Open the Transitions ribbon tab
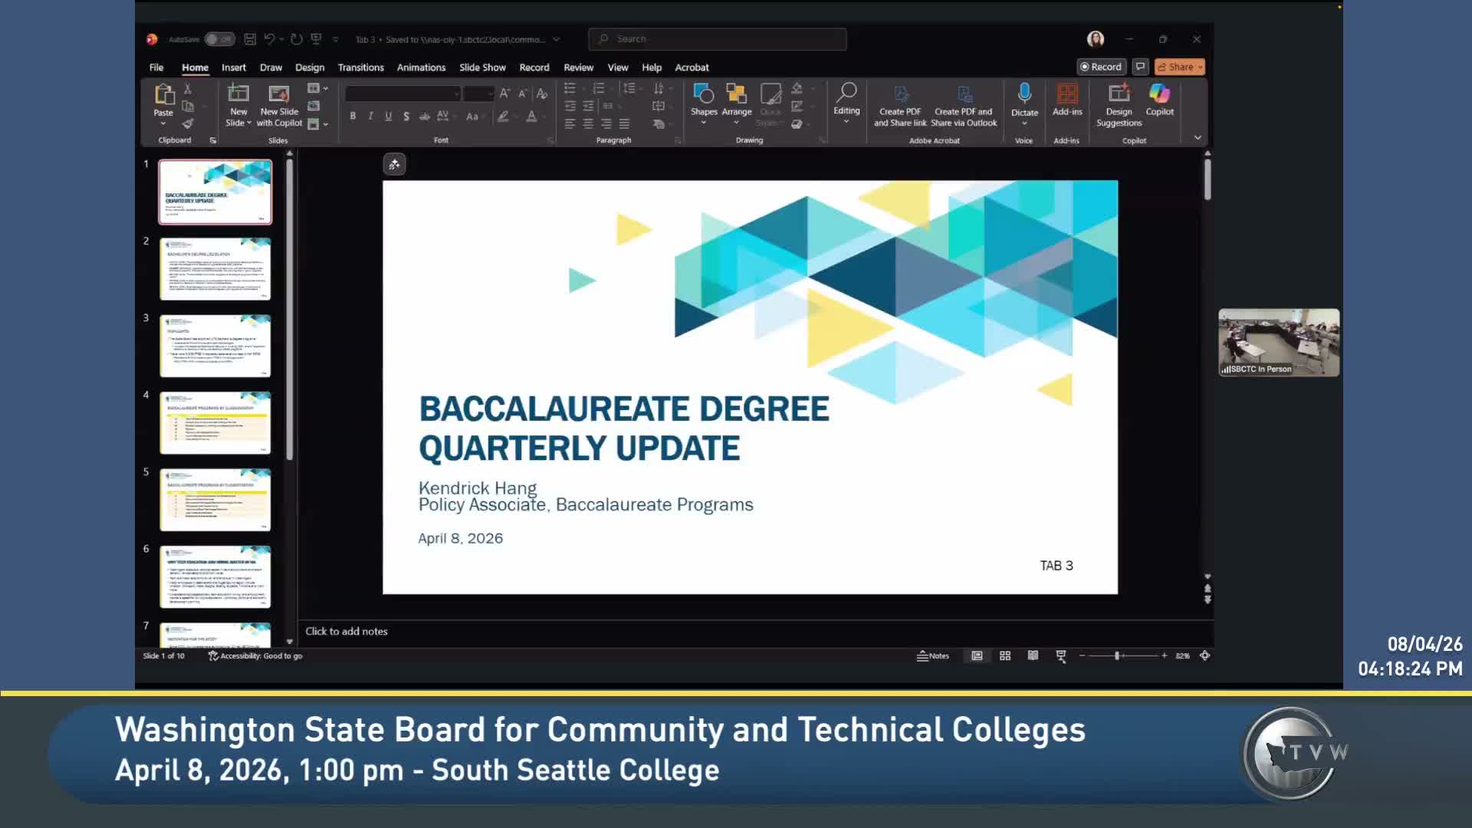The image size is (1472, 828). coord(360,67)
